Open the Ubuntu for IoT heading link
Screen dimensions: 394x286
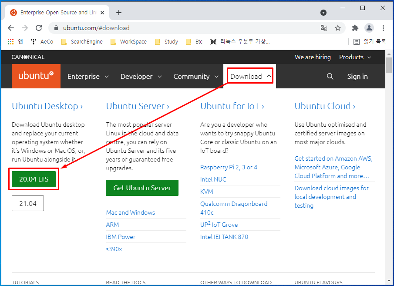point(232,106)
